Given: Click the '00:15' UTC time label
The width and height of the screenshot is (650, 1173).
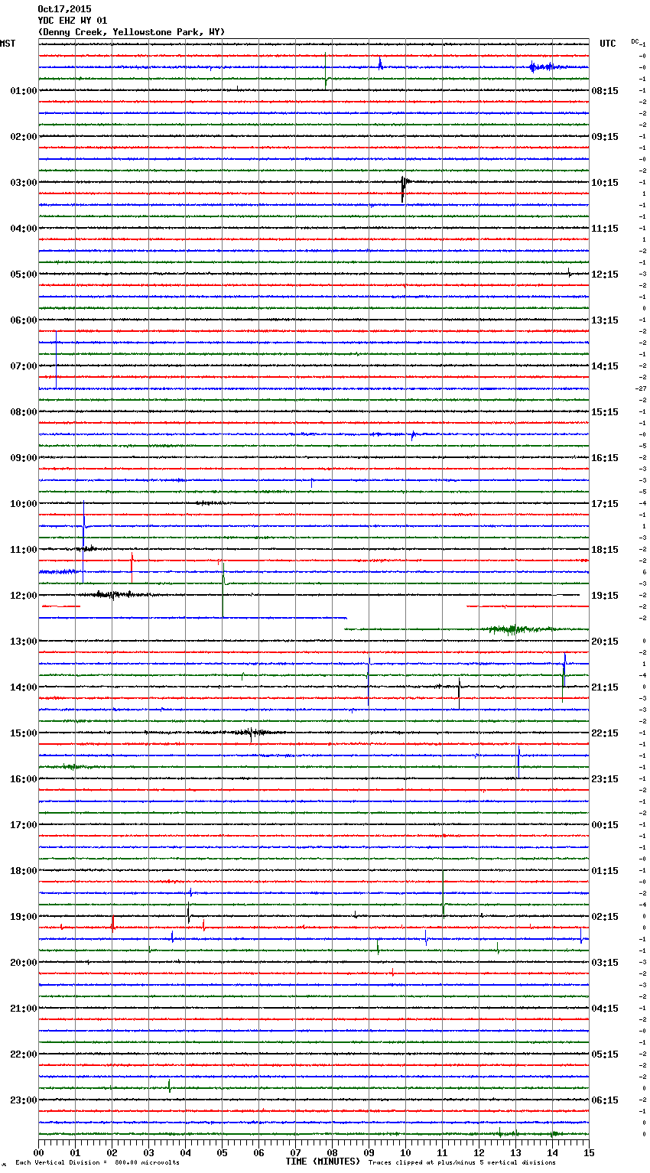Looking at the screenshot, I should click(605, 825).
